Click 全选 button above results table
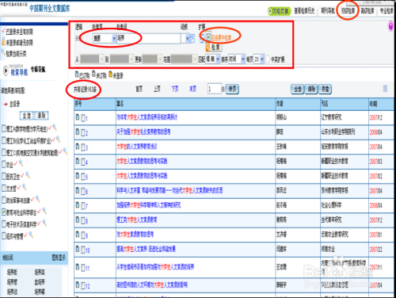Viewport: 396px width, 298px height. (298, 89)
